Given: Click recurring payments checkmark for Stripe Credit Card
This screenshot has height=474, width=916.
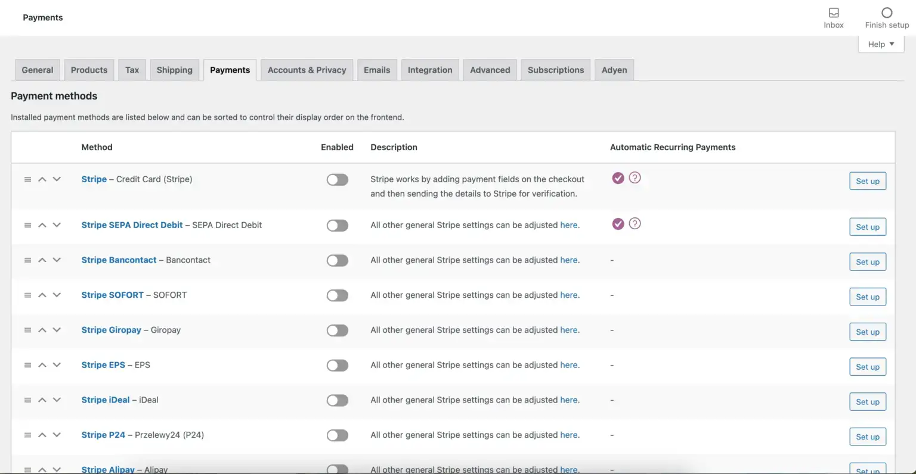Looking at the screenshot, I should [x=618, y=177].
